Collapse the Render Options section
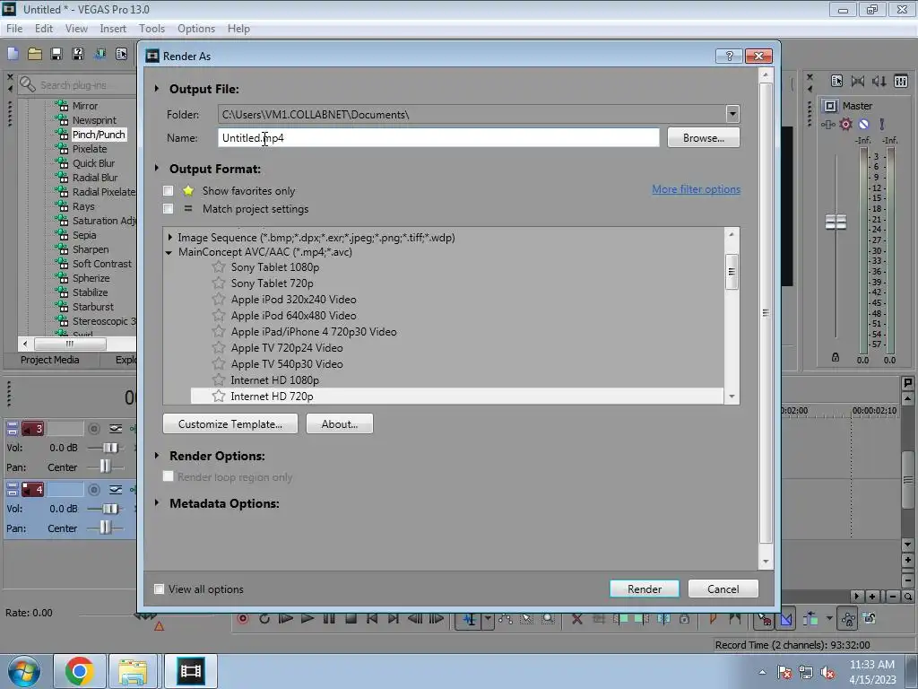 pyautogui.click(x=157, y=455)
